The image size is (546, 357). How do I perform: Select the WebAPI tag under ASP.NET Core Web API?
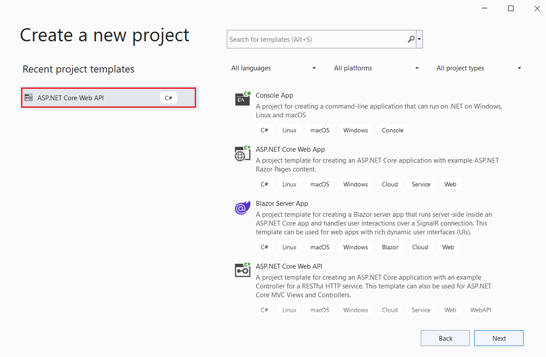481,310
